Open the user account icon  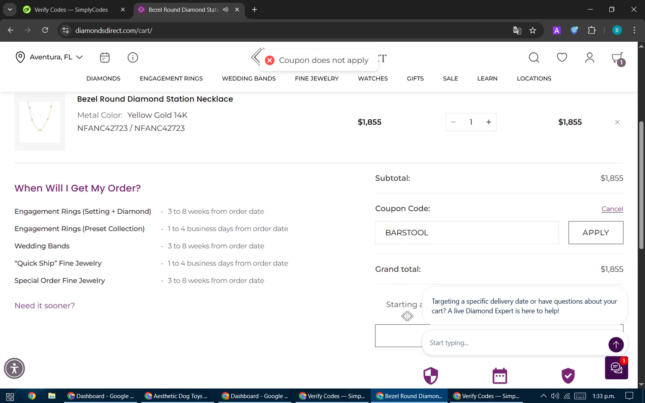point(590,57)
